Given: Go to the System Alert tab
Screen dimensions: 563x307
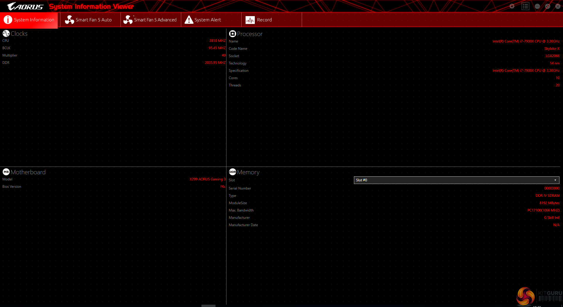Looking at the screenshot, I should (x=211, y=20).
